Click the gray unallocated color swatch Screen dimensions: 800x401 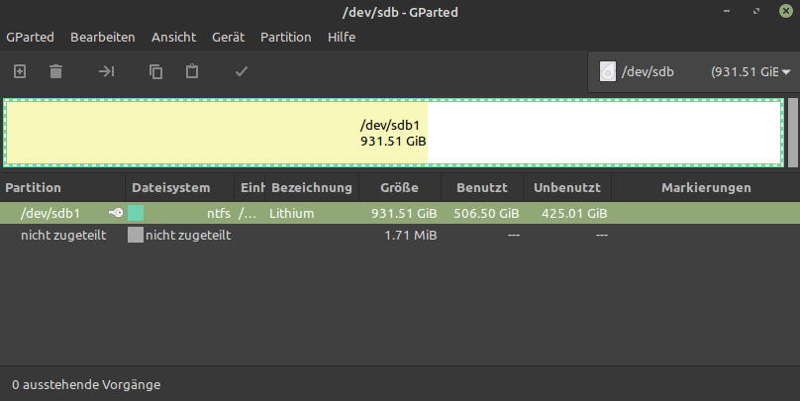(136, 235)
